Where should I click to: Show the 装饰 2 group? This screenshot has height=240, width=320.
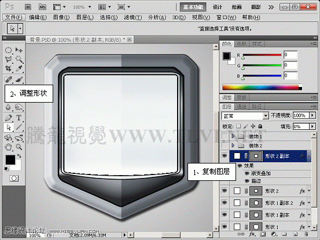[x=225, y=146]
